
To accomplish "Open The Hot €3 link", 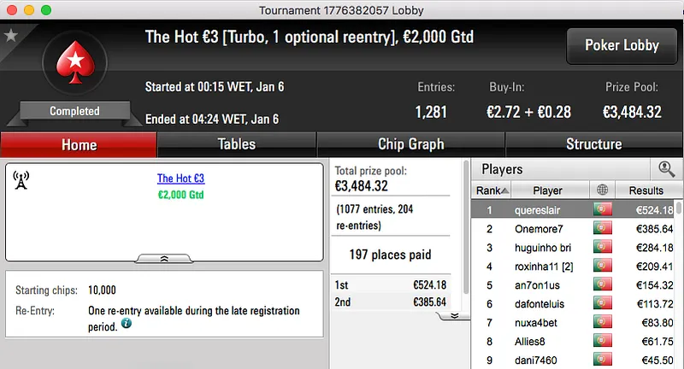I will point(180,179).
